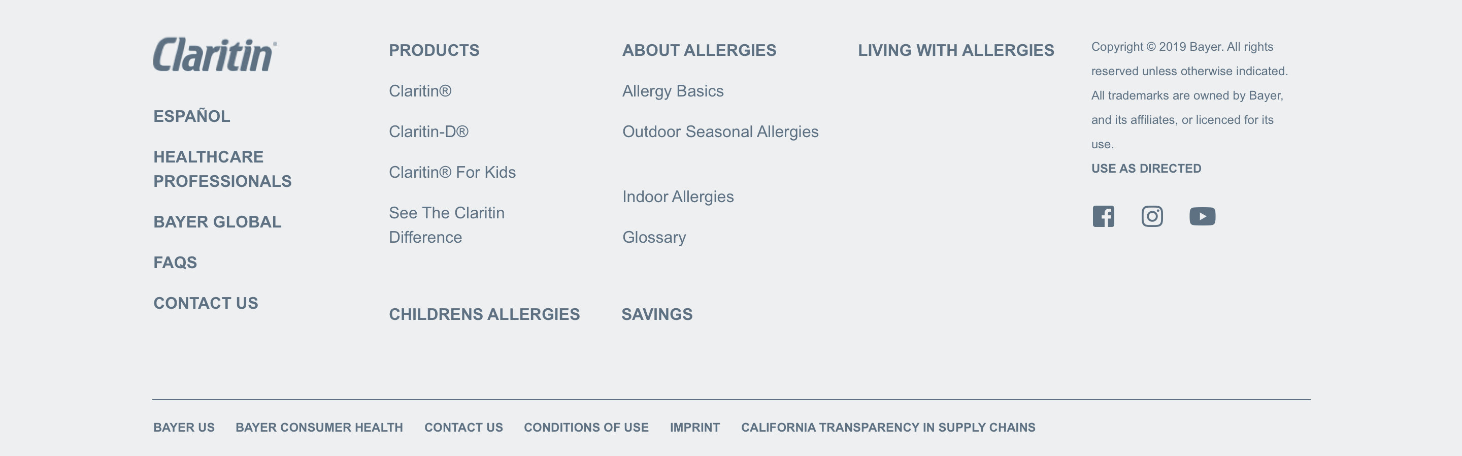Open the Products heading link
This screenshot has height=456, width=1462.
click(x=434, y=51)
